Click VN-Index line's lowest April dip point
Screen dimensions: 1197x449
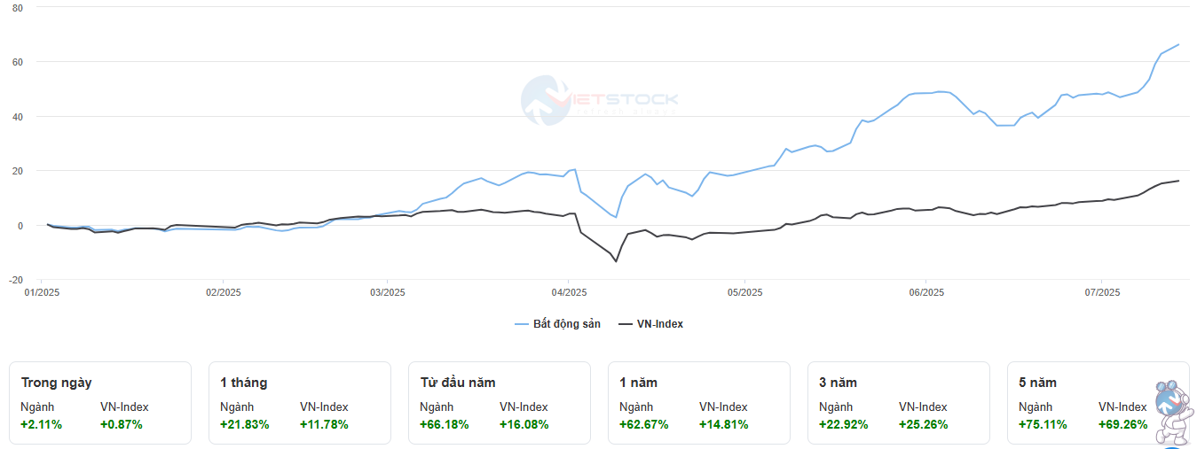616,261
